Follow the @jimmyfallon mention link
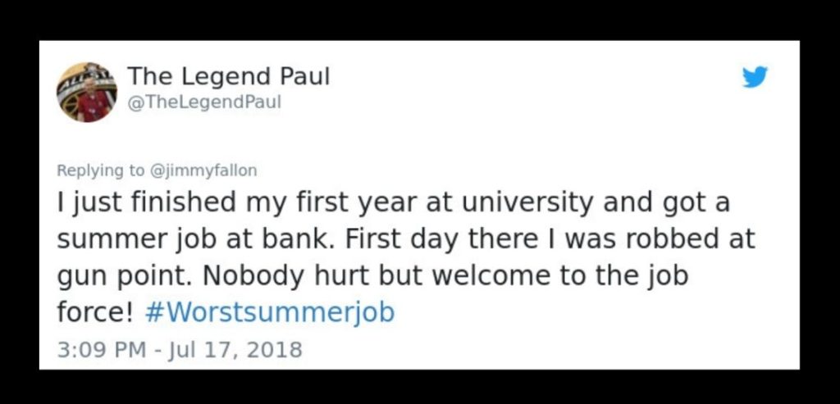840x404 pixels. tap(202, 170)
